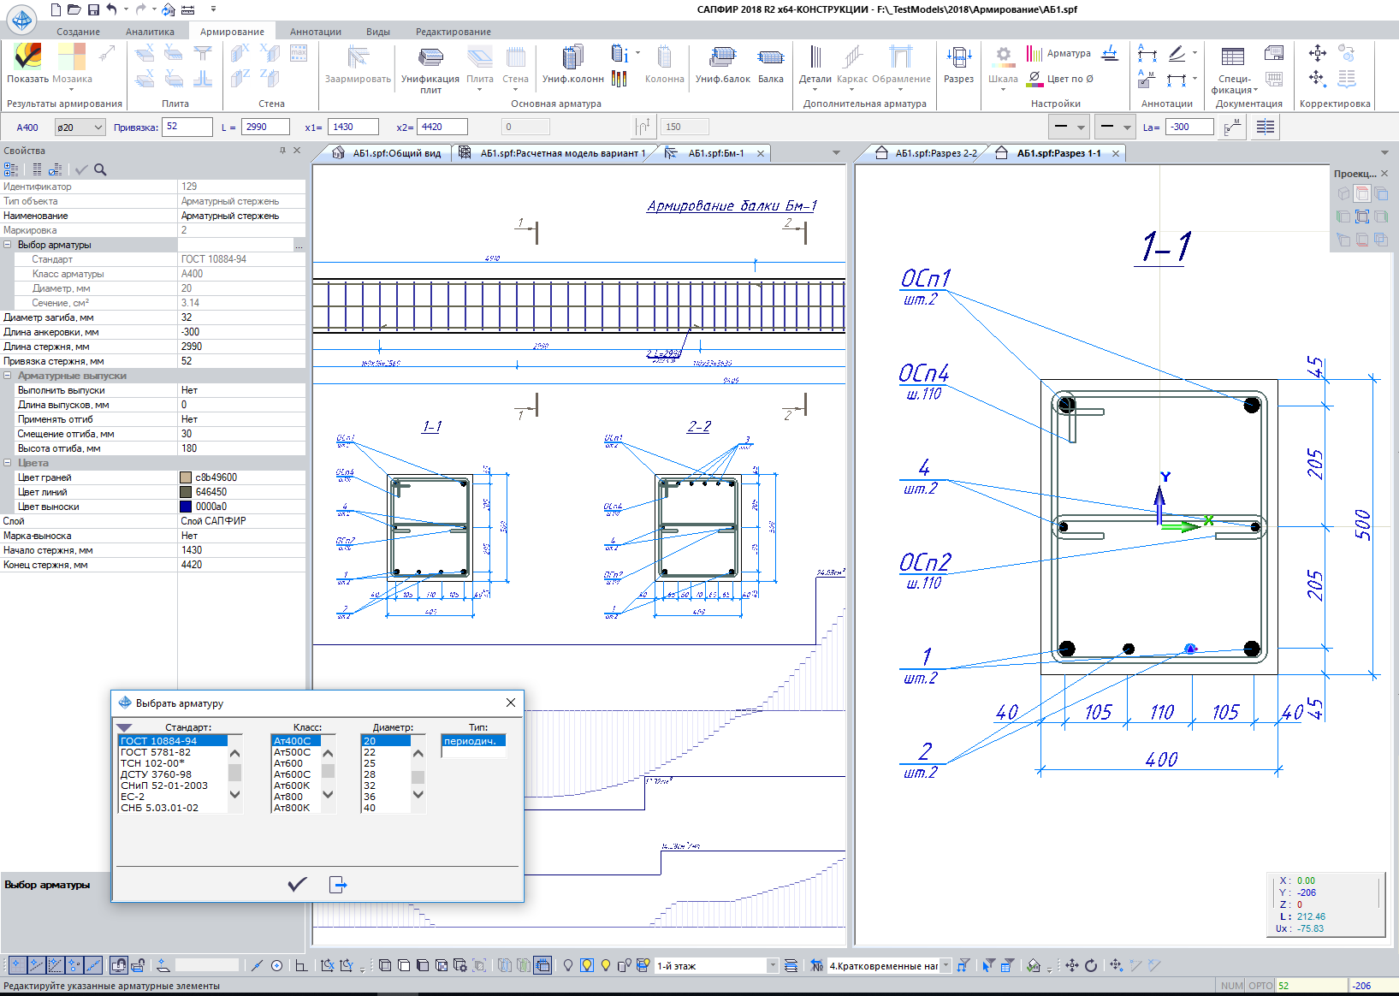Open the ø20 diameter dropdown
The height and width of the screenshot is (996, 1399).
(98, 127)
